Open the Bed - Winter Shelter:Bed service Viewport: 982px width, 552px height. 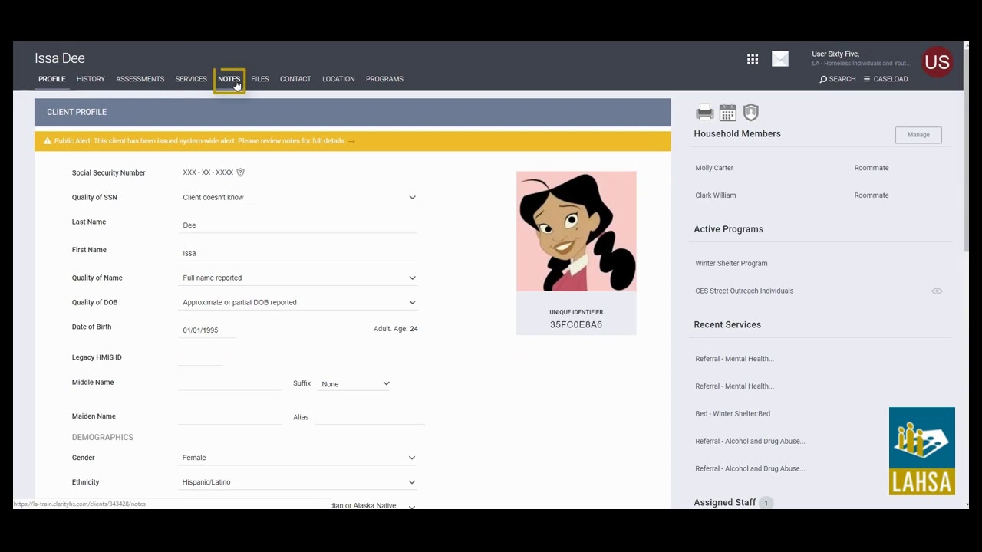(733, 414)
